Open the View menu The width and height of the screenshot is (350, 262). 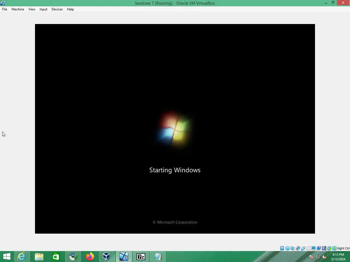coord(32,9)
